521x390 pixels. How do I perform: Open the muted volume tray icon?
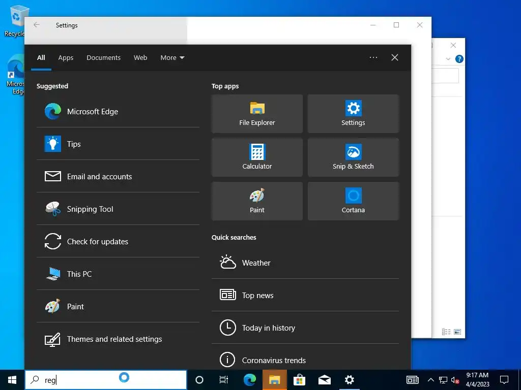click(455, 380)
